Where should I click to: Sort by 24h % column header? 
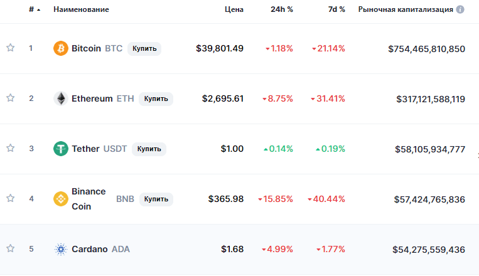[282, 9]
